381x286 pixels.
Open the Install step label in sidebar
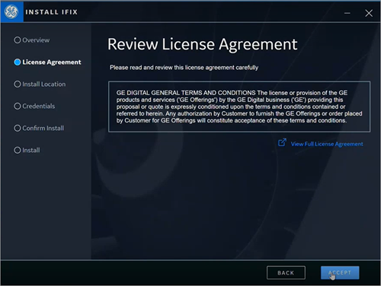31,150
